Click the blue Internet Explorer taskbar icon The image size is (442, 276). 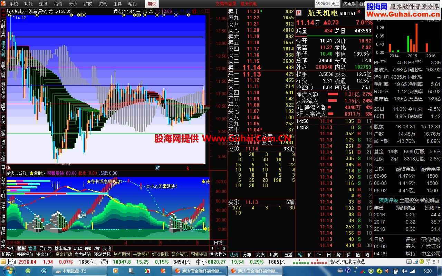(44, 271)
